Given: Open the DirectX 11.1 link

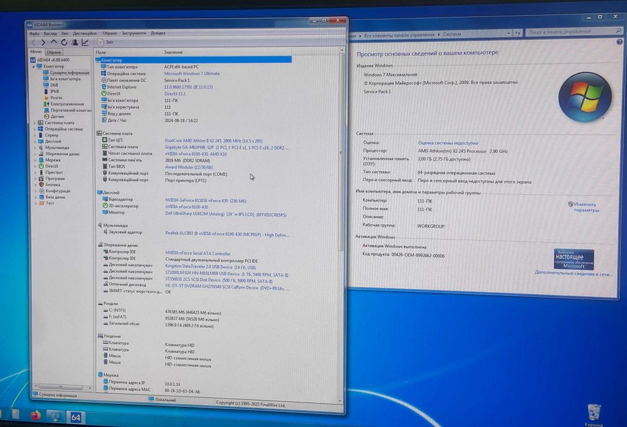Looking at the screenshot, I should (x=175, y=93).
